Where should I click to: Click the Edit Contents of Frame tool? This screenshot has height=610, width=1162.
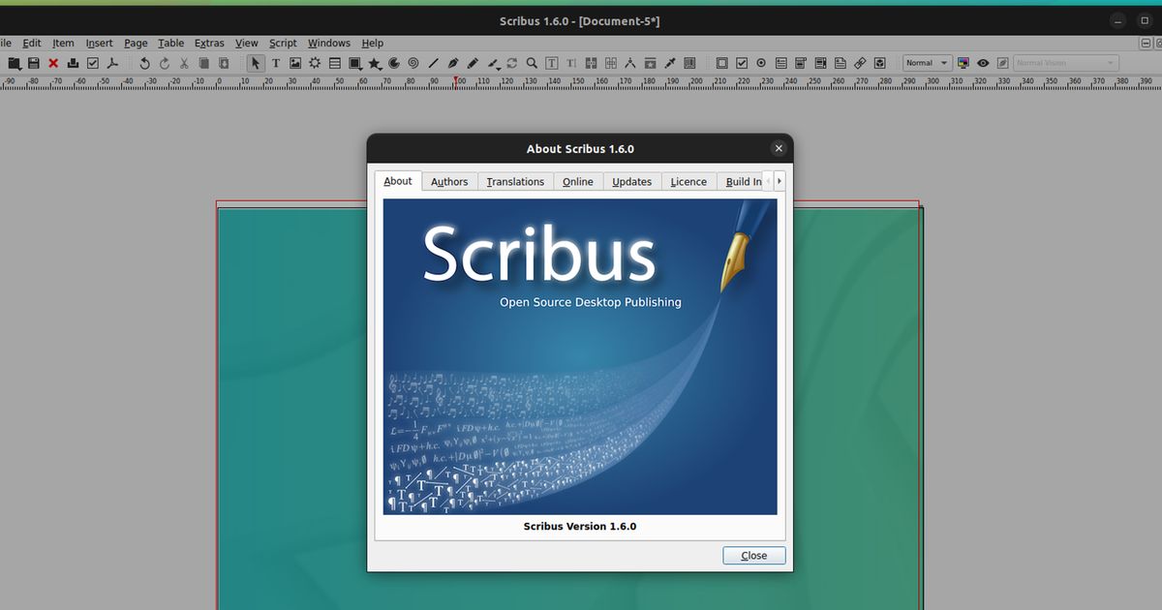coord(551,63)
